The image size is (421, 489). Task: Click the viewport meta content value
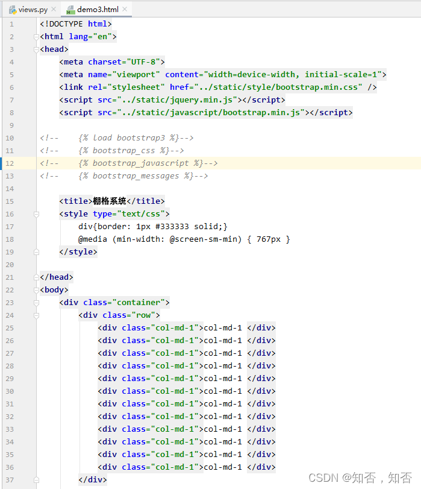tap(293, 75)
